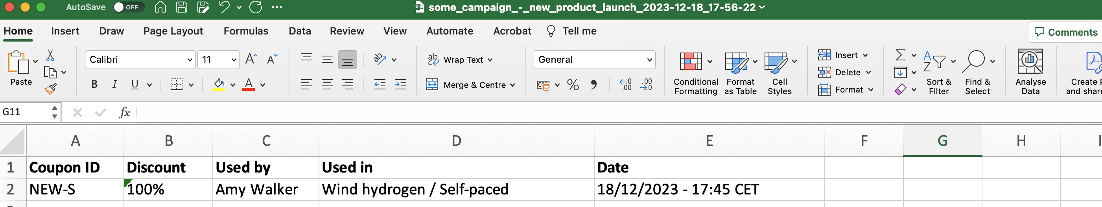The width and height of the screenshot is (1102, 207).
Task: Apply the yellow fill colour swatch
Action: pos(219,85)
